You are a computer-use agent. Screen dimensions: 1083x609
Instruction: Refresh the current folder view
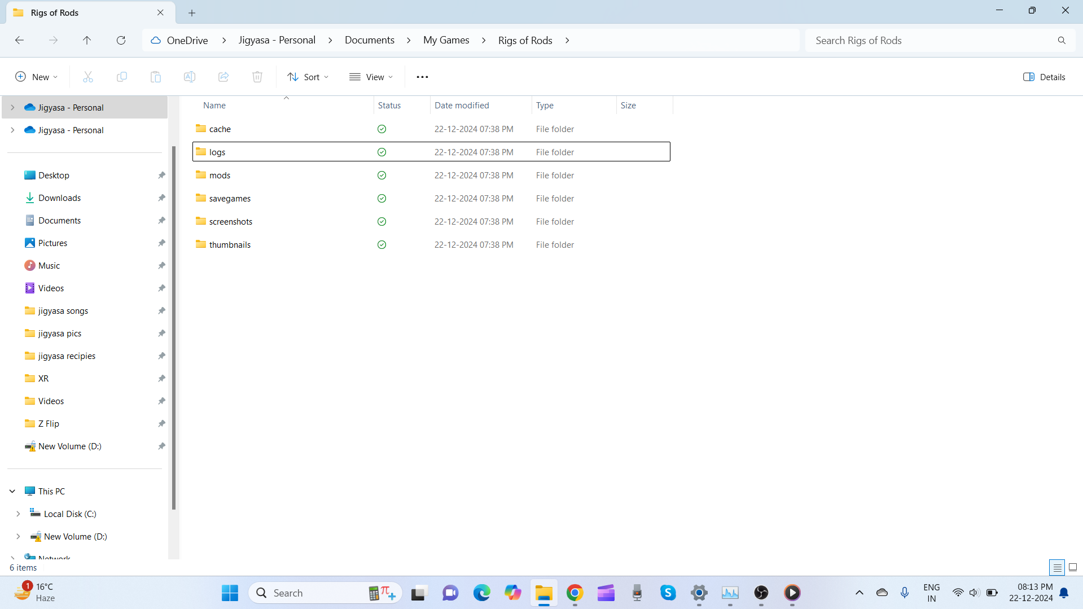(121, 40)
